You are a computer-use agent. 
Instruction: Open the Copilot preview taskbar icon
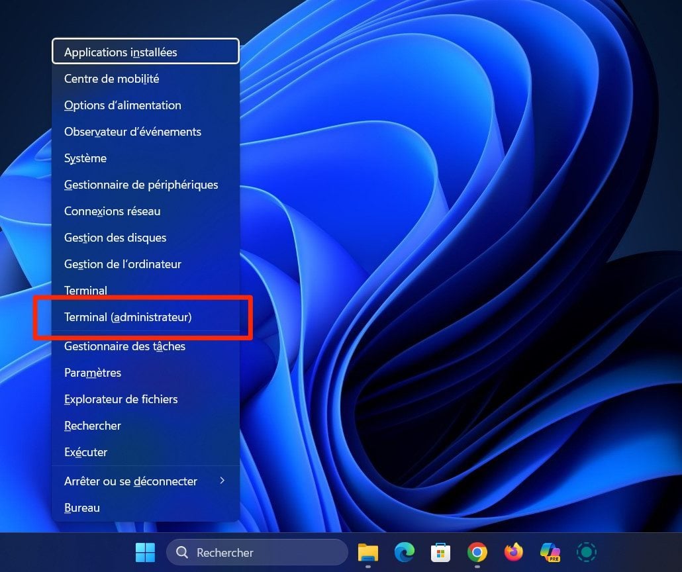tap(550, 552)
